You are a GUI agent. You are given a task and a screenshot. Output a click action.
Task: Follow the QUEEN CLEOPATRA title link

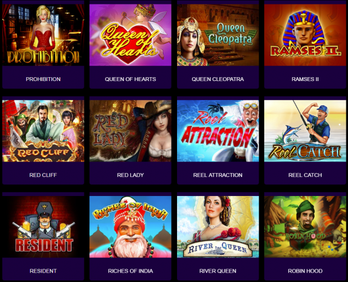tap(218, 79)
